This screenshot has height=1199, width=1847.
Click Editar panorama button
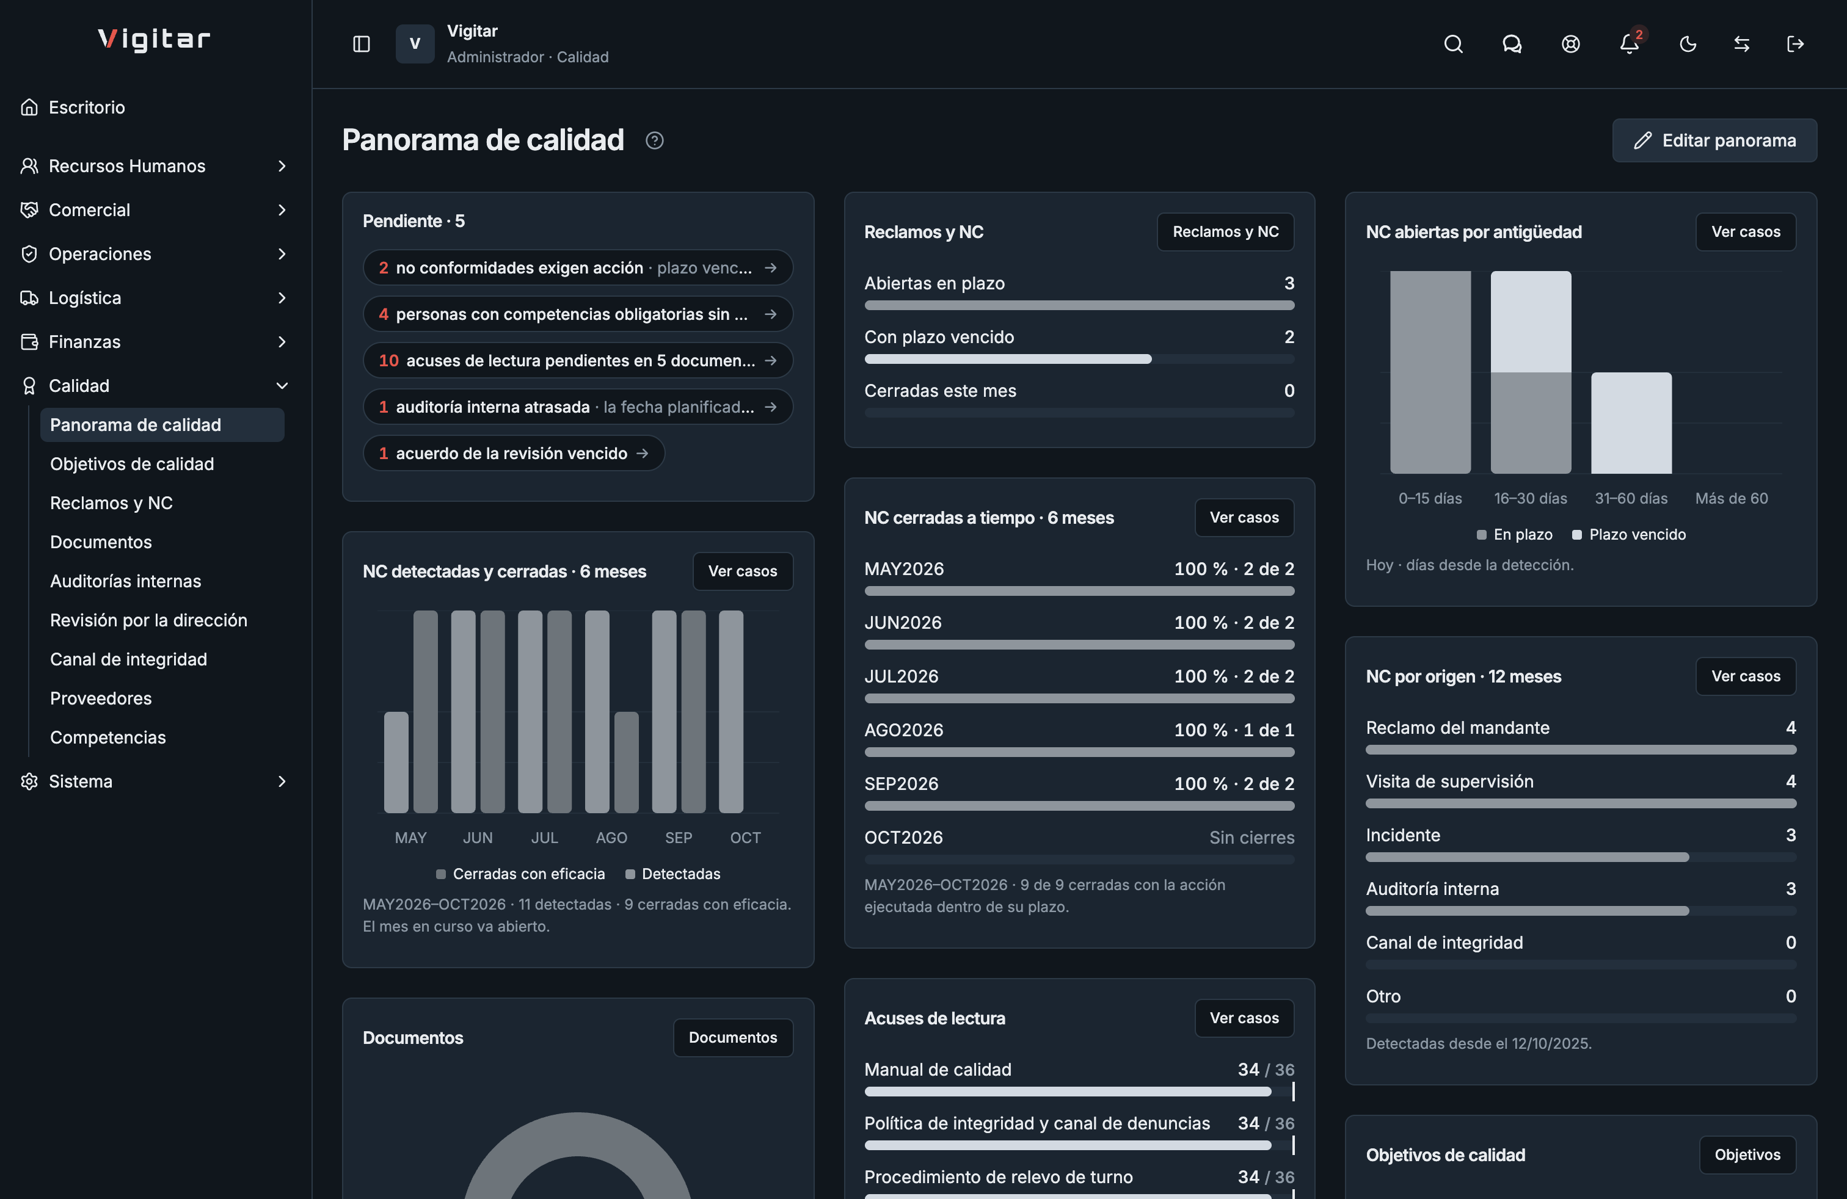coord(1714,140)
